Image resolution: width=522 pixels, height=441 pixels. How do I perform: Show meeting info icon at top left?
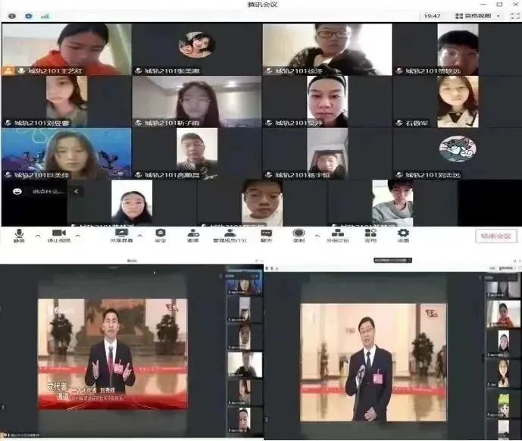[x=11, y=15]
